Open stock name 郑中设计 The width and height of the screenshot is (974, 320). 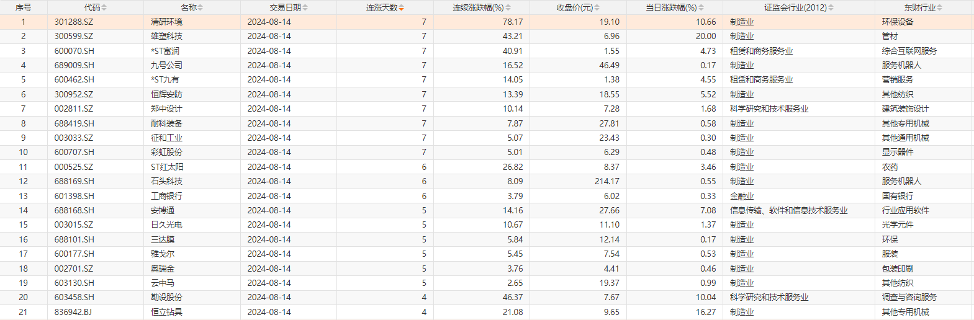coord(166,109)
